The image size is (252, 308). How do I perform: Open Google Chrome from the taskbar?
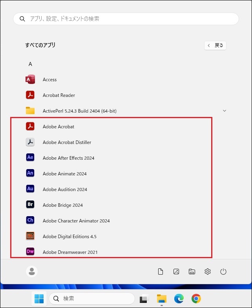[196, 299]
